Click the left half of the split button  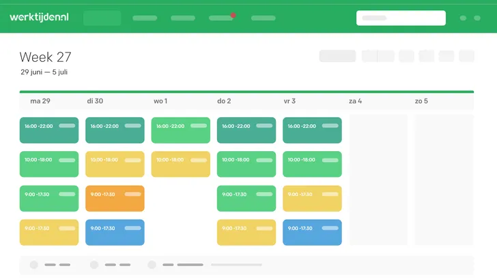(369, 56)
